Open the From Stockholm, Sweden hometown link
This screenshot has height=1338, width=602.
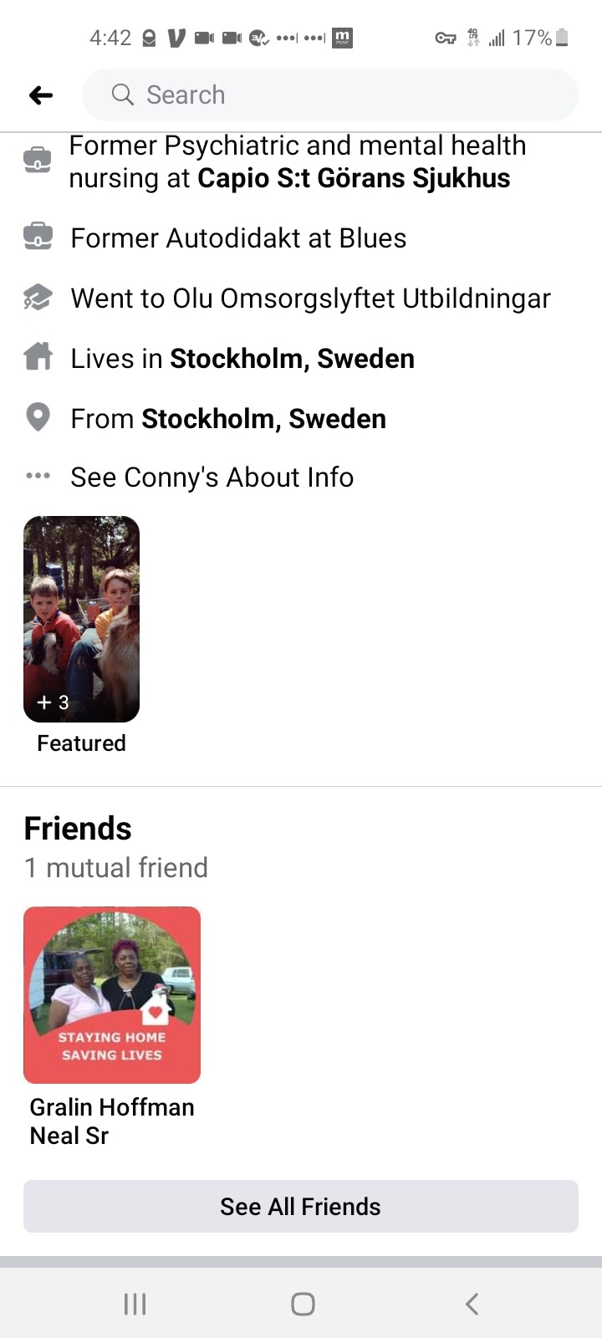click(x=263, y=418)
